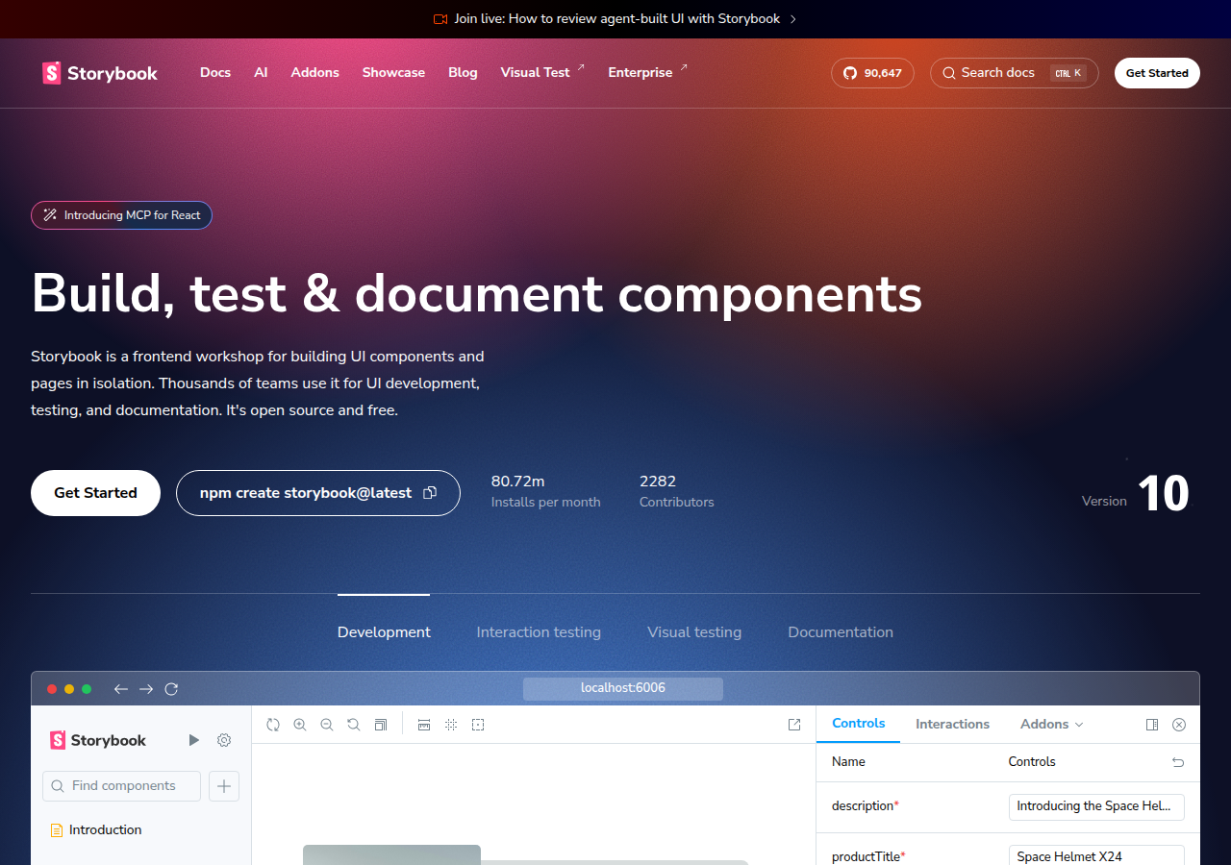Focus the Search docs field
Image resolution: width=1231 pixels, height=865 pixels.
[x=1015, y=73]
